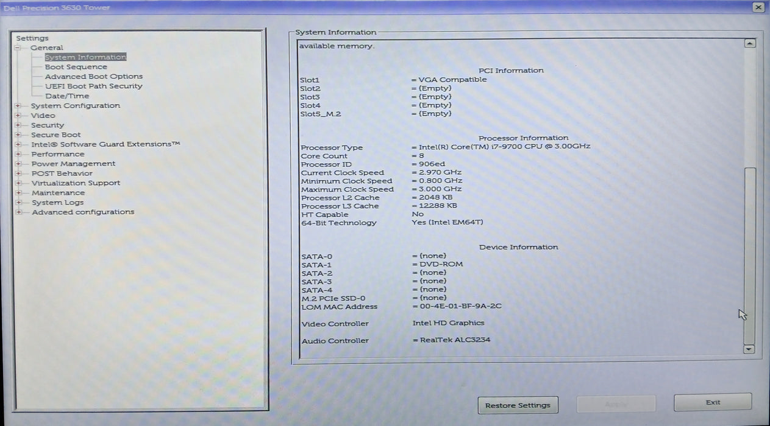Expand the Power Management node
The width and height of the screenshot is (770, 426).
pos(18,164)
